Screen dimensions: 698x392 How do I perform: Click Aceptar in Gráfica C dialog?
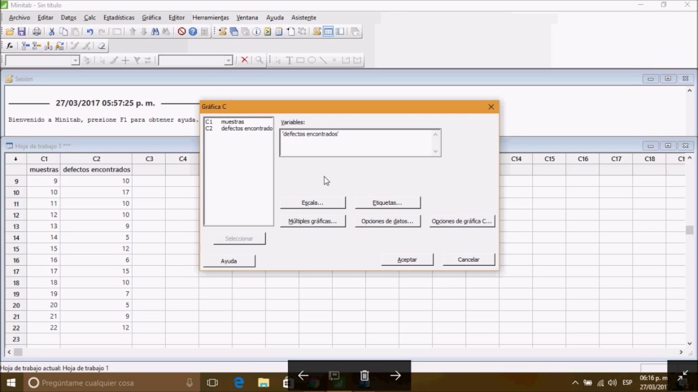[x=407, y=260]
